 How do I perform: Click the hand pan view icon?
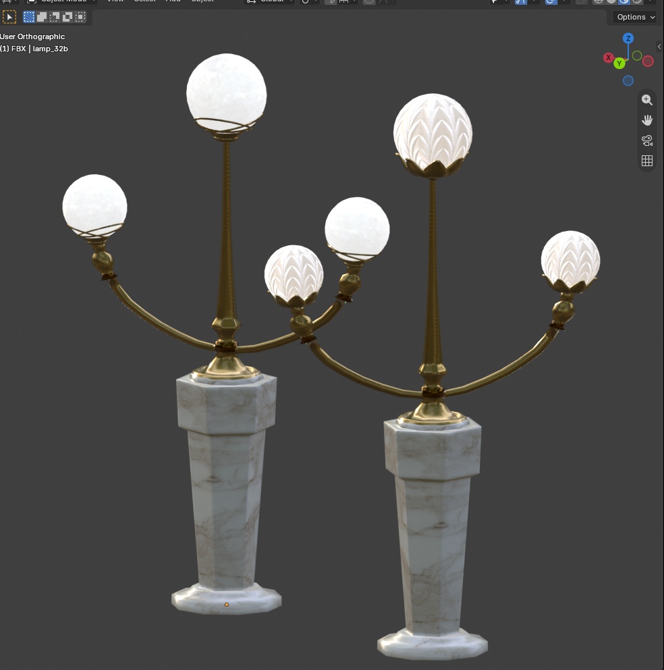(x=647, y=120)
